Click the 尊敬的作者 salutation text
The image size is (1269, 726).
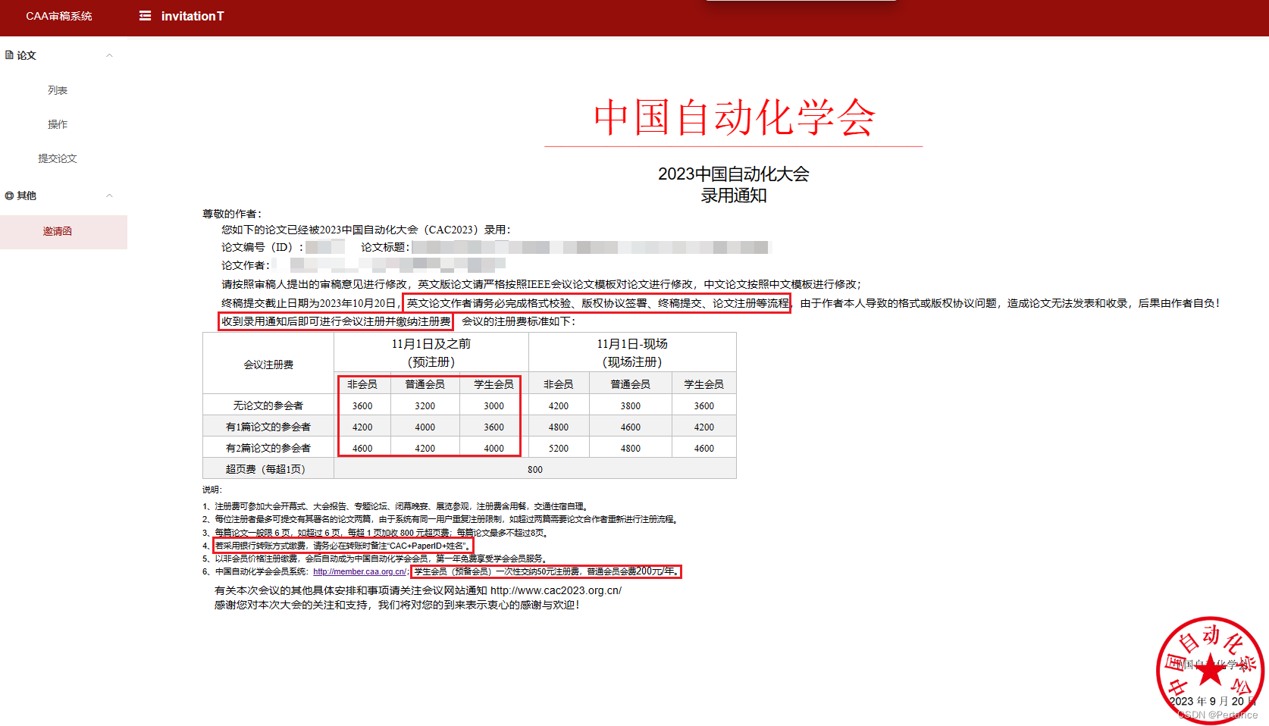(232, 214)
